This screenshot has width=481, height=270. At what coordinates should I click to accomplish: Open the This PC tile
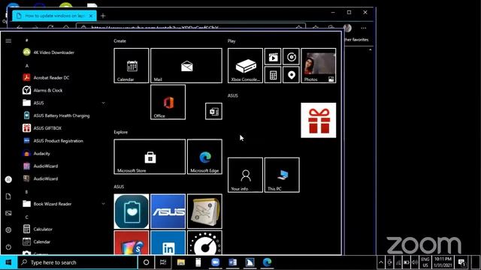(x=282, y=175)
